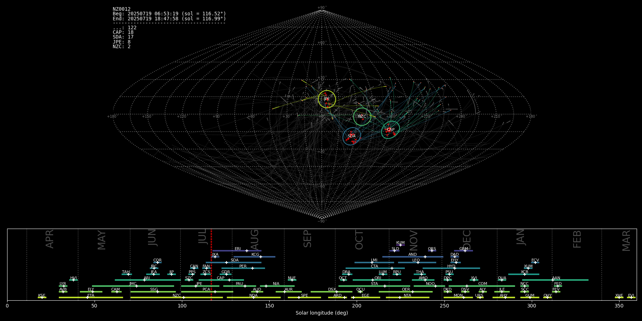This screenshot has width=642, height=321.
Task: Click the Beg: 20250719 06:53:19 line
Action: click(x=169, y=14)
